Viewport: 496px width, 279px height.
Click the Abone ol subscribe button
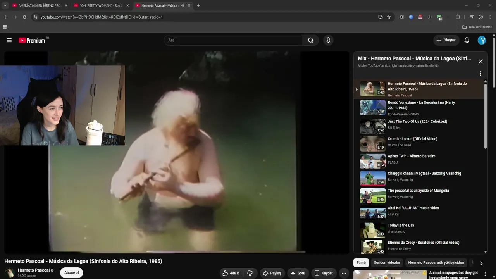coord(71,273)
